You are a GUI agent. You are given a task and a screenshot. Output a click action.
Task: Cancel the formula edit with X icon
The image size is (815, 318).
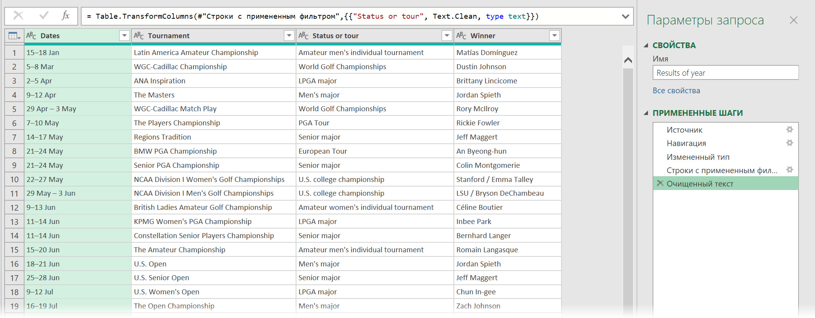click(x=18, y=16)
